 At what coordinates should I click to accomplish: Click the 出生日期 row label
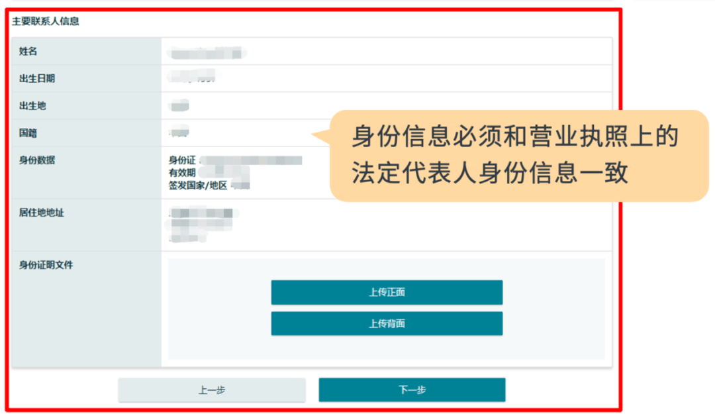pos(37,78)
